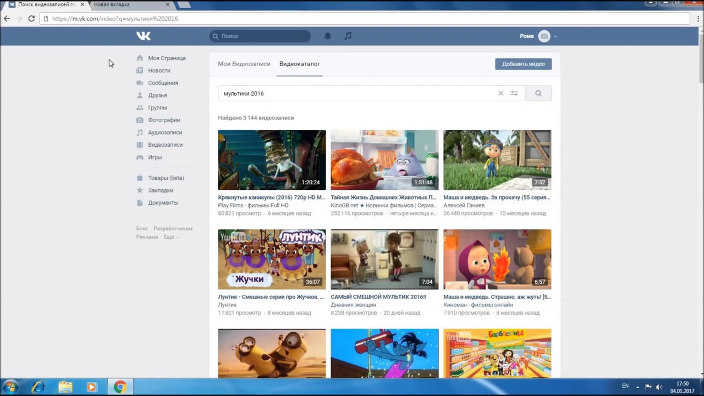The image size is (704, 396).
Task: Click the Друзья person icon
Action: 140,95
